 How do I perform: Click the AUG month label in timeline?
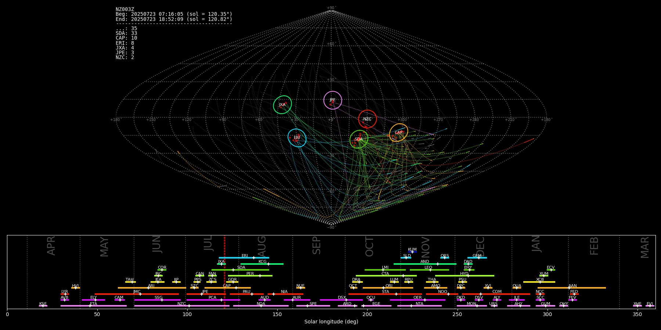pyautogui.click(x=262, y=247)
